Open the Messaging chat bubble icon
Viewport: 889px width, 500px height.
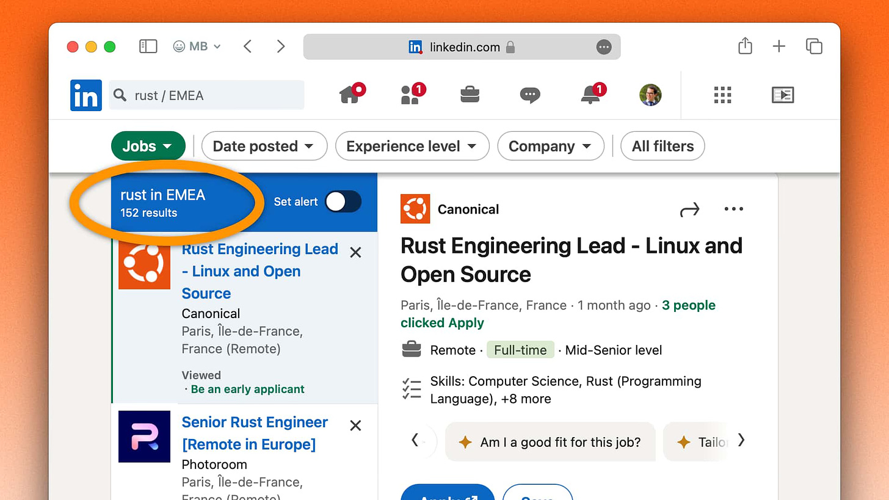coord(530,95)
